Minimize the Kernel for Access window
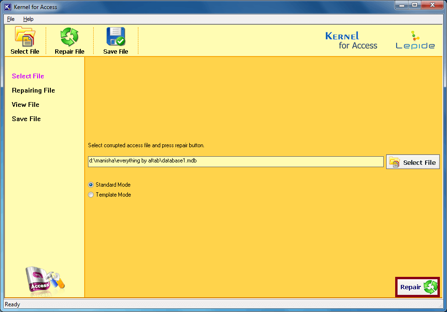Image resolution: width=447 pixels, height=312 pixels. coord(401,5)
